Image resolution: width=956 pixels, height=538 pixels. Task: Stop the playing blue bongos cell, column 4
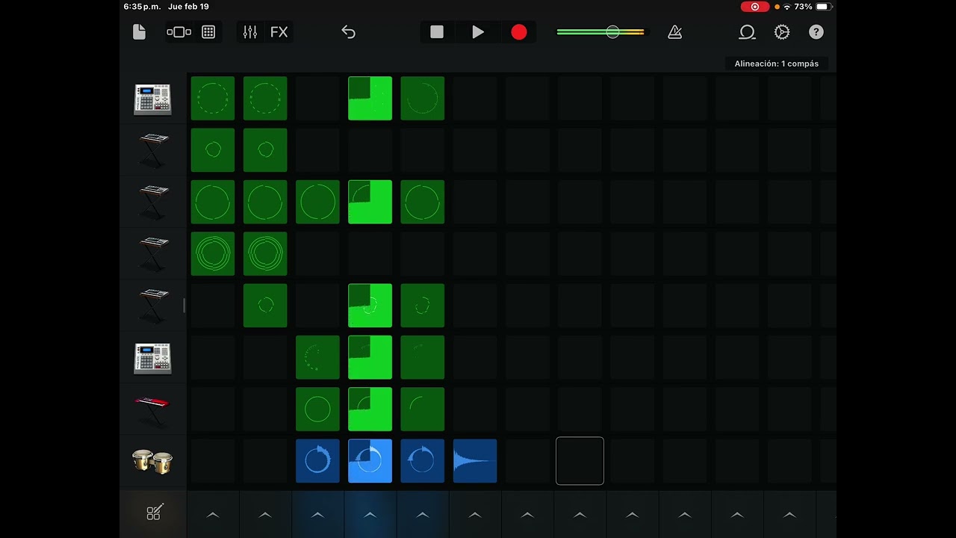click(370, 461)
